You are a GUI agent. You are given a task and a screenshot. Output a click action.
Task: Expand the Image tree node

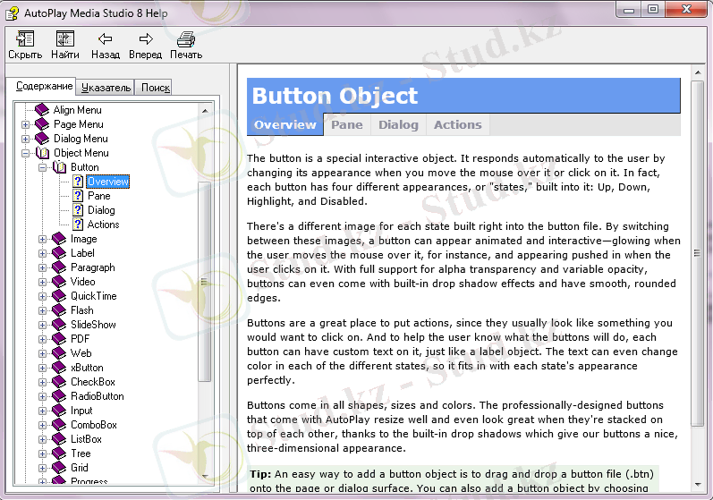[x=43, y=239]
